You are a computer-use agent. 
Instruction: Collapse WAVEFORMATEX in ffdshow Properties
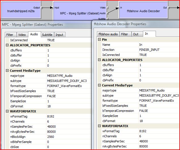[x=99, y=126]
